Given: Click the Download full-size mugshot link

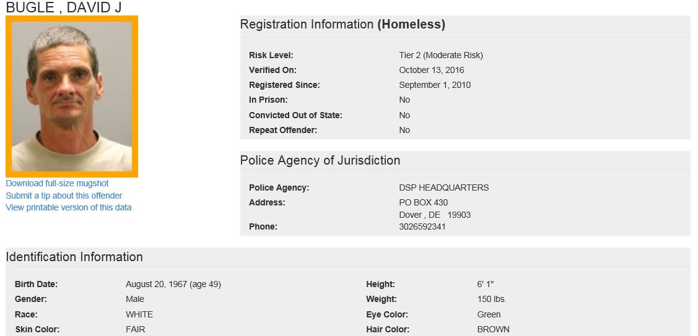Looking at the screenshot, I should pos(57,183).
